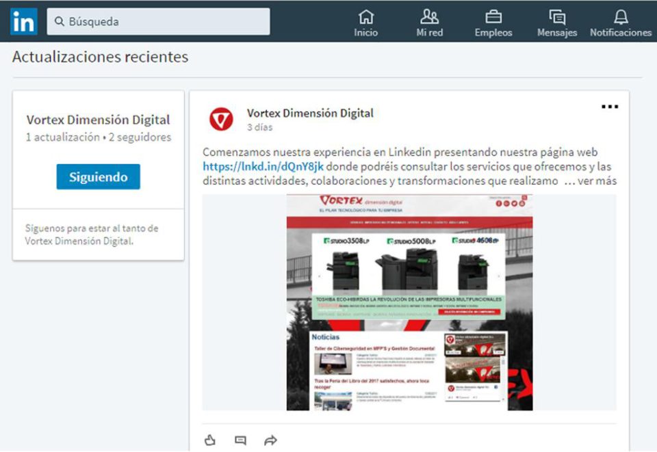Image resolution: width=657 pixels, height=452 pixels.
Task: Like the post with the thumbs-up icon
Action: click(210, 440)
